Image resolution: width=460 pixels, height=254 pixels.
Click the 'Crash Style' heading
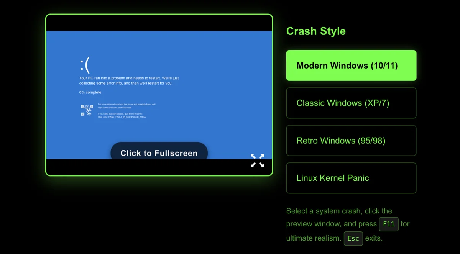point(316,31)
